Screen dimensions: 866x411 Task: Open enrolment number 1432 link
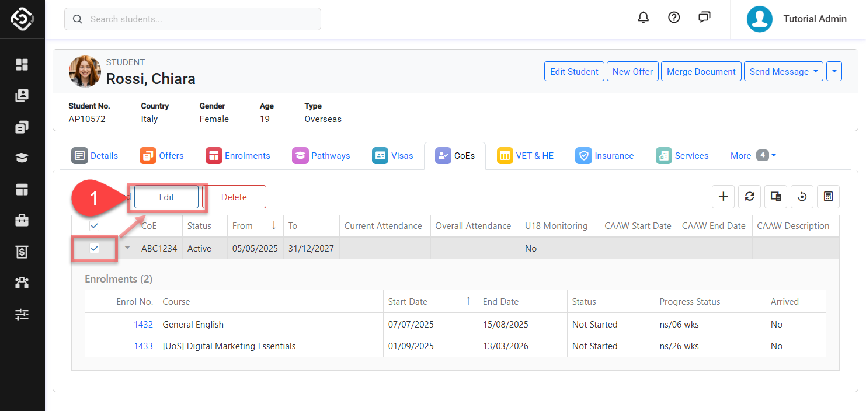tap(143, 325)
